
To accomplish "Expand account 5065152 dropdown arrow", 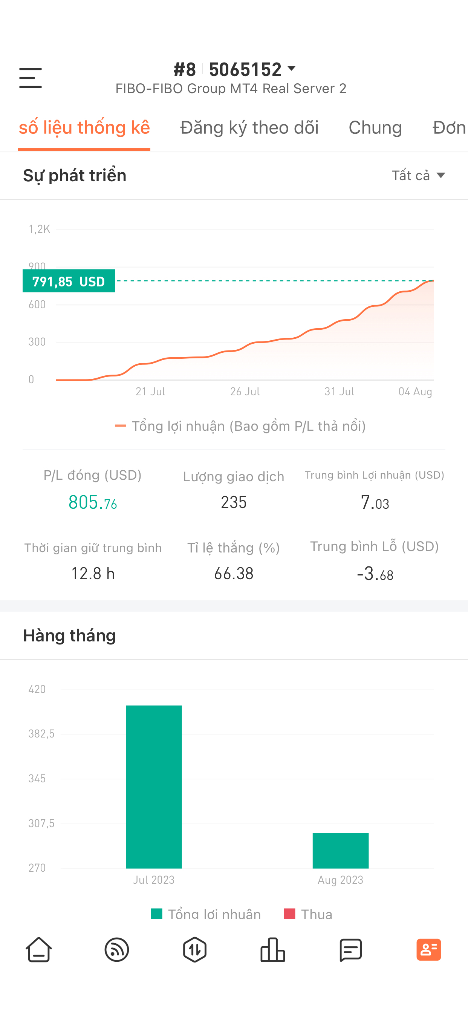I will pyautogui.click(x=291, y=69).
